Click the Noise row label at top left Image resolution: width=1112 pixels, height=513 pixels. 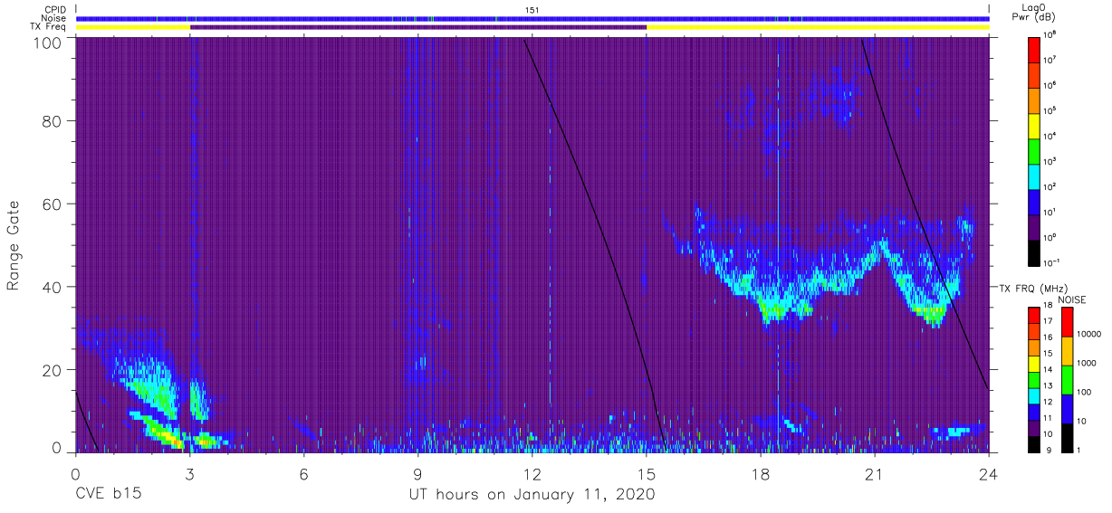tap(55, 18)
